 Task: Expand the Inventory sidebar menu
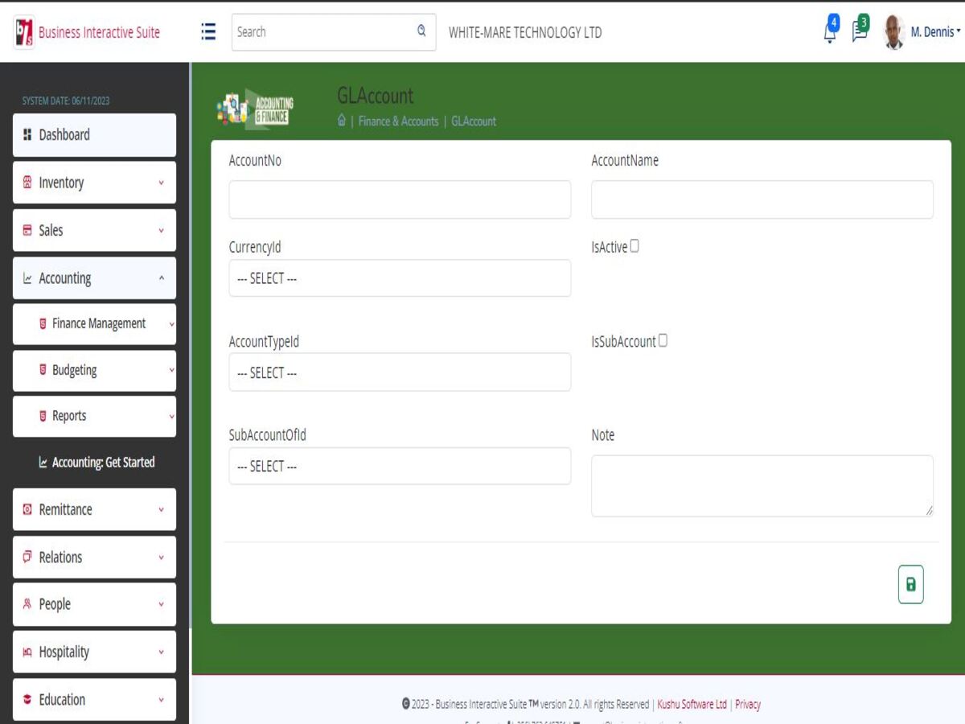coord(94,183)
